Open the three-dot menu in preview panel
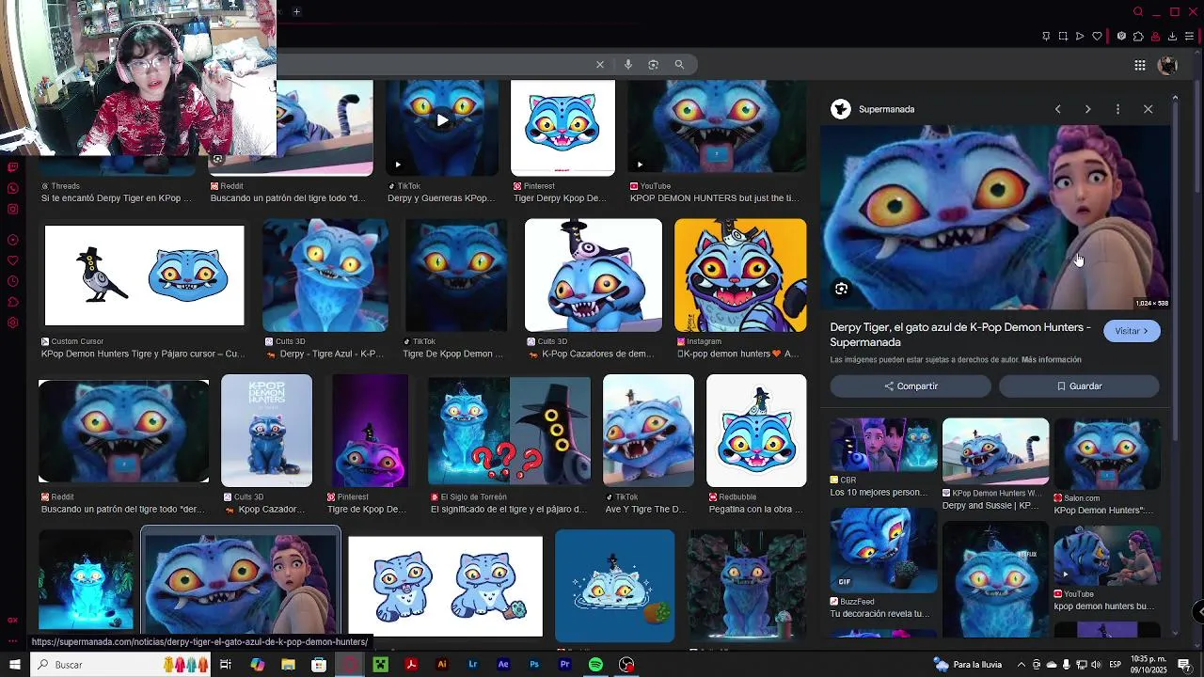The image size is (1204, 677). click(x=1117, y=109)
